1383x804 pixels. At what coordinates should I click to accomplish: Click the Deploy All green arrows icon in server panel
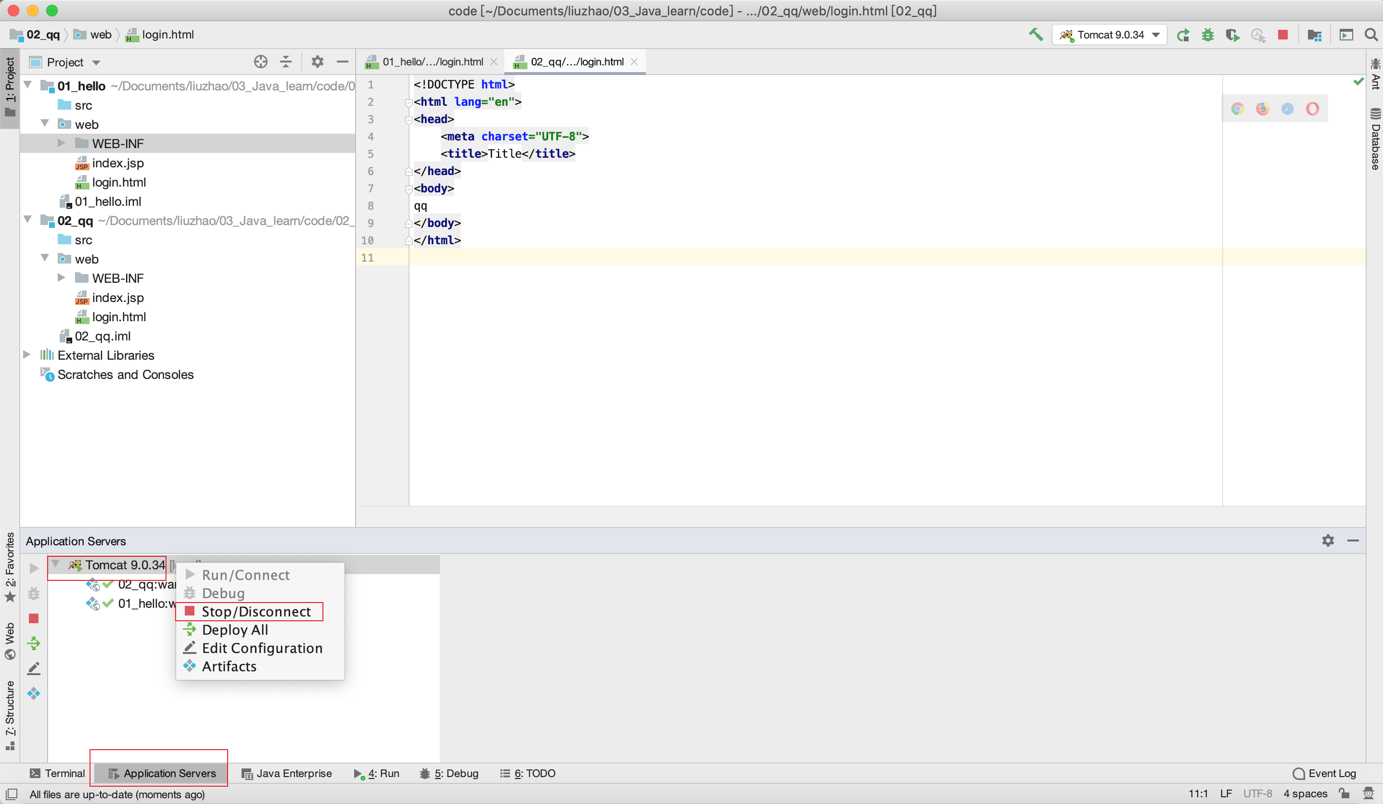34,643
